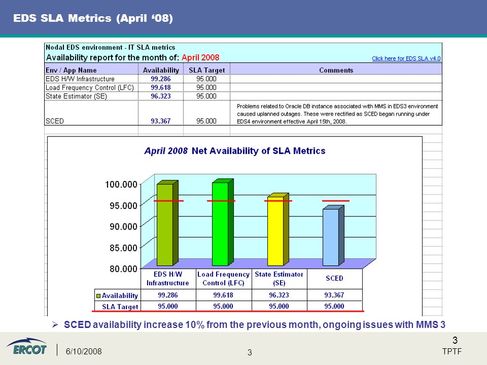
Task: Click the 'Comments' column header
Action: click(336, 70)
